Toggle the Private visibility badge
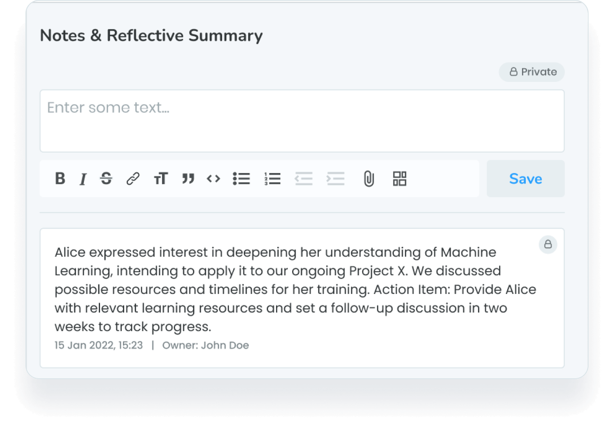 pyautogui.click(x=532, y=72)
